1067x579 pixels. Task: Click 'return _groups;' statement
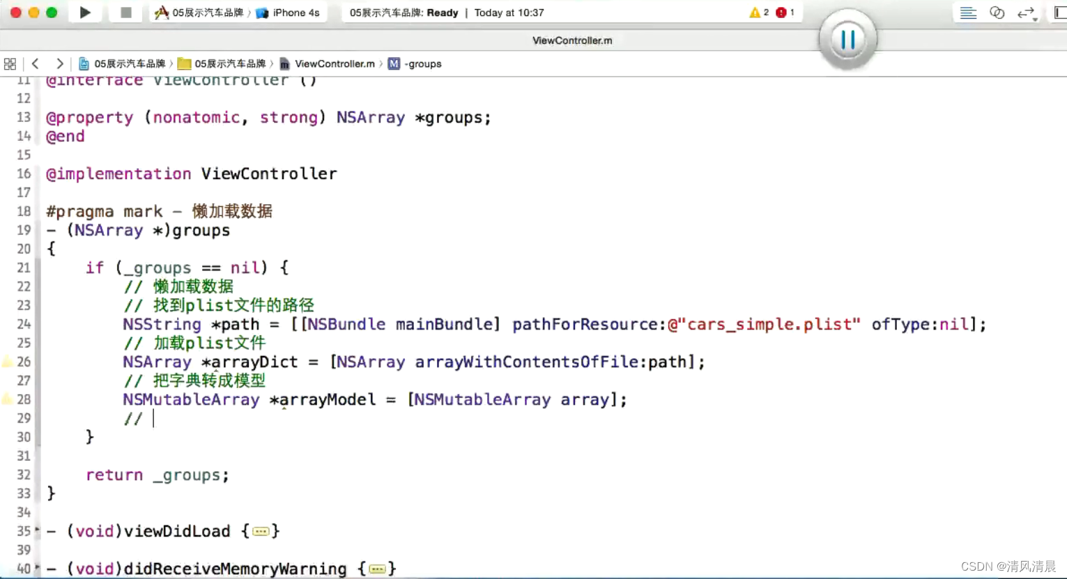157,474
